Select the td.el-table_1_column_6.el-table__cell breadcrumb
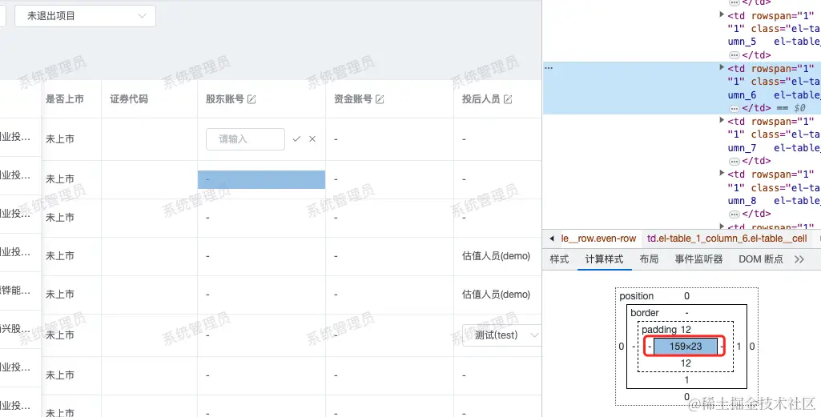Screen dimensions: 821x417 (726, 239)
